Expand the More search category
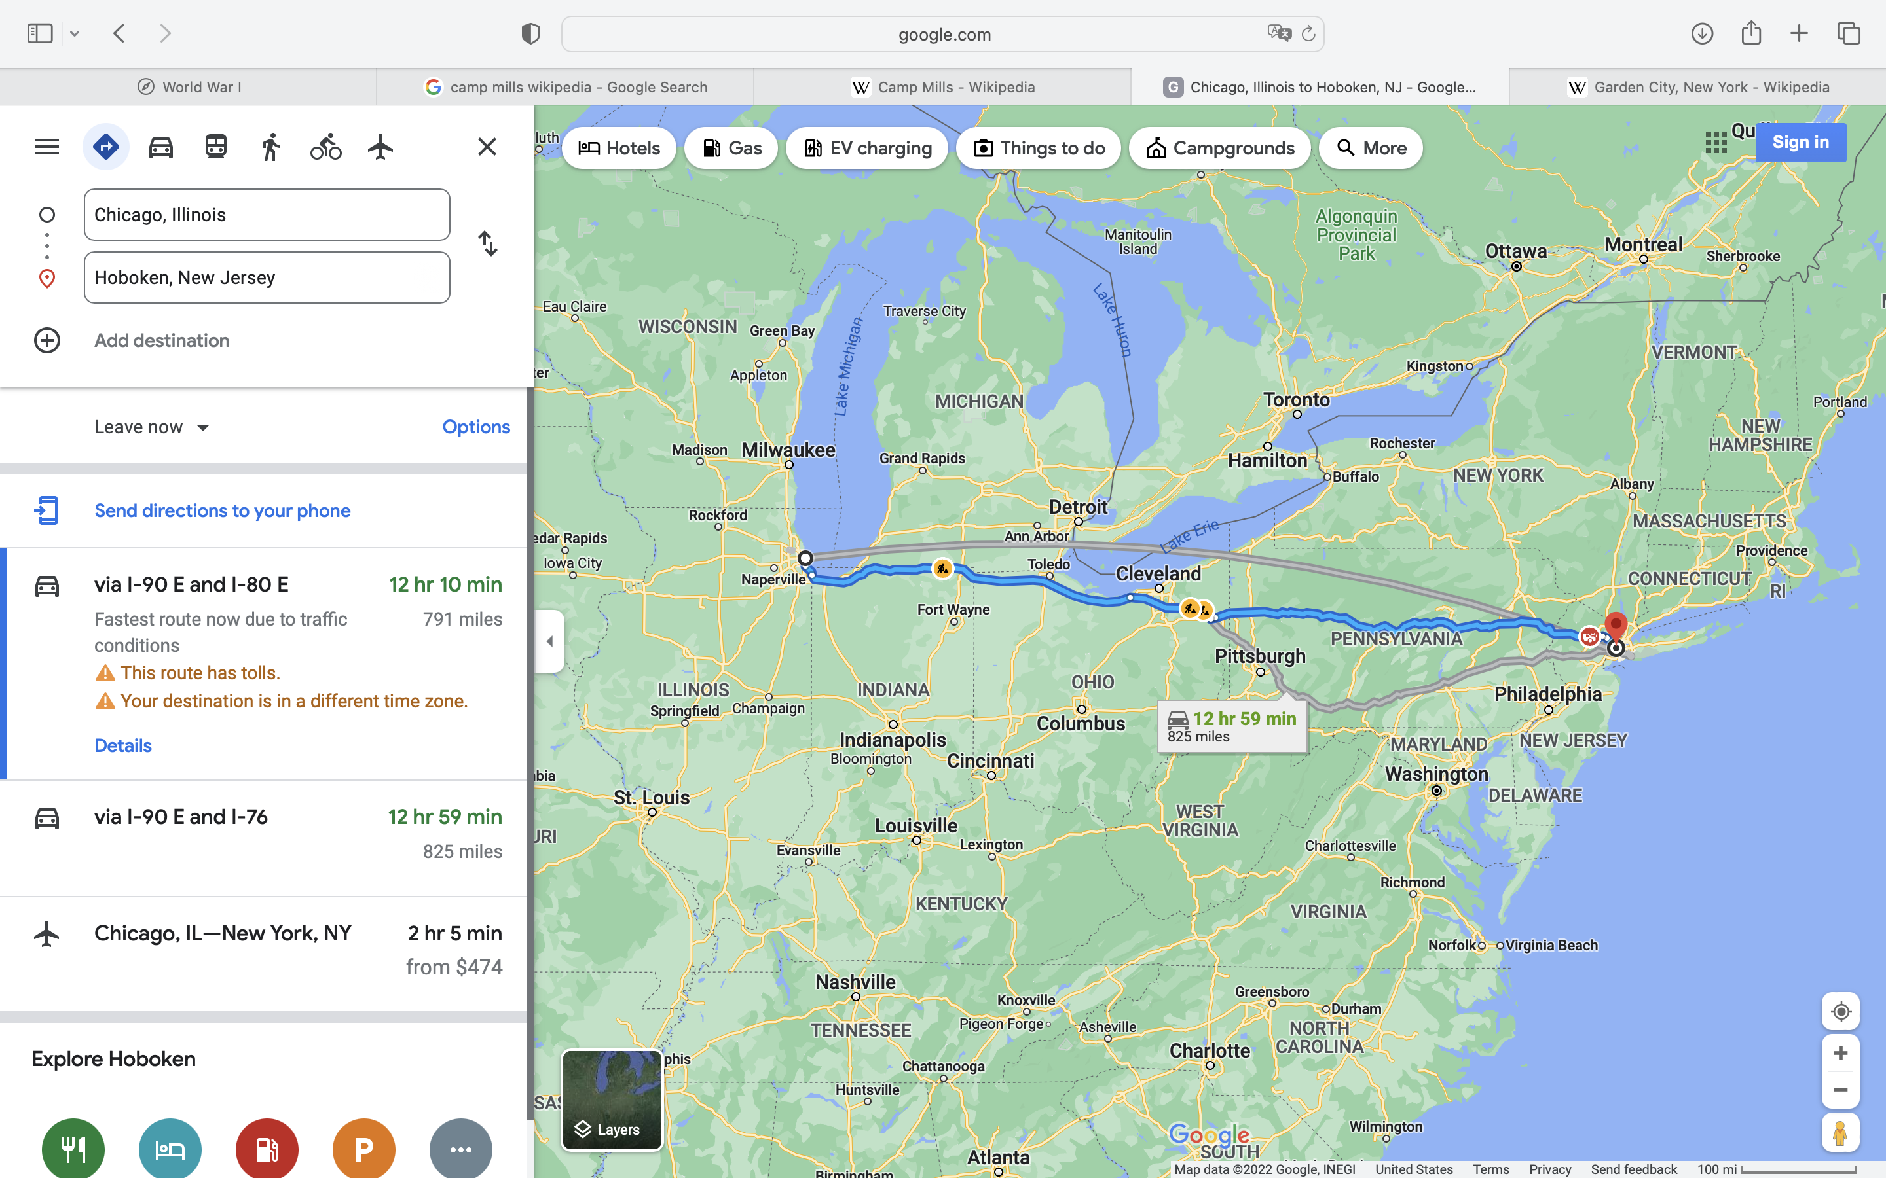1886x1178 pixels. pos(1370,148)
